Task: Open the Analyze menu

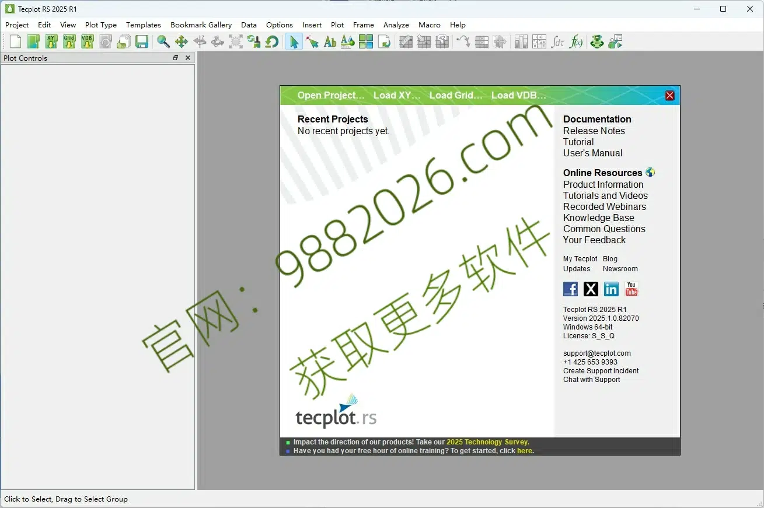Action: pos(396,25)
